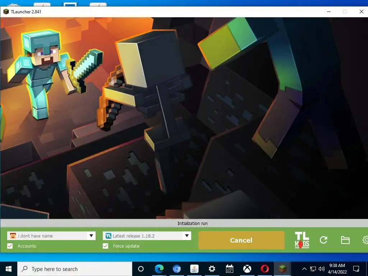The image size is (368, 276).
Task: Click the taskbar search box
Action: pos(75,269)
